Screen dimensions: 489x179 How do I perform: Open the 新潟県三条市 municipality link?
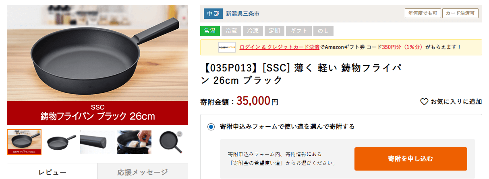[242, 14]
